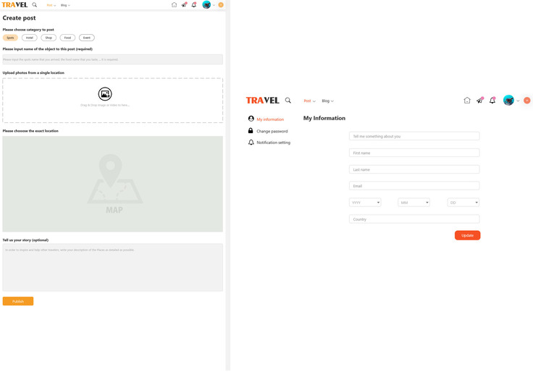Click the home icon on Create post page
The width and height of the screenshot is (533, 372).
pos(174,5)
